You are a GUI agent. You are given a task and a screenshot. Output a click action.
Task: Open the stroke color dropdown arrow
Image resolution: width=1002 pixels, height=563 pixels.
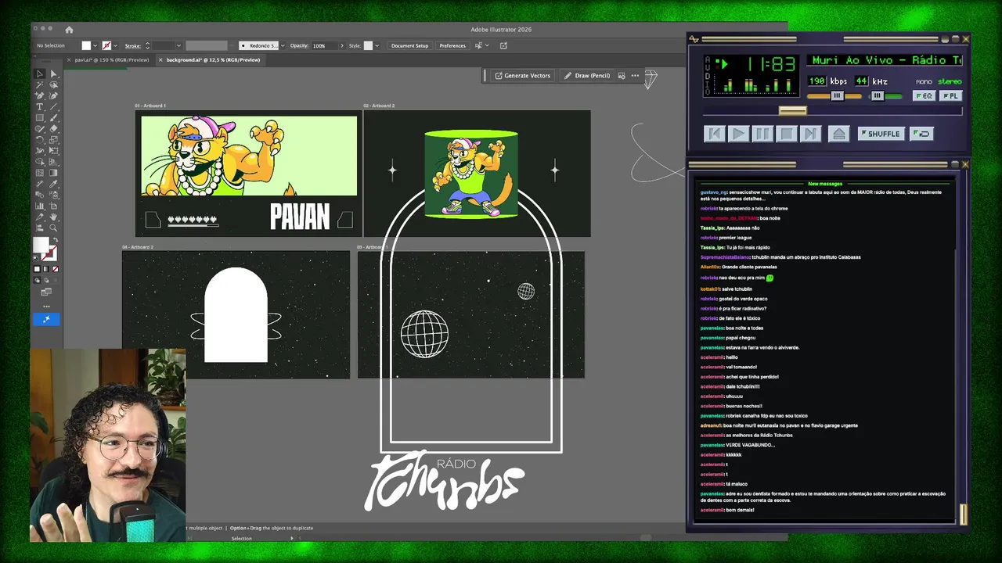115,45
